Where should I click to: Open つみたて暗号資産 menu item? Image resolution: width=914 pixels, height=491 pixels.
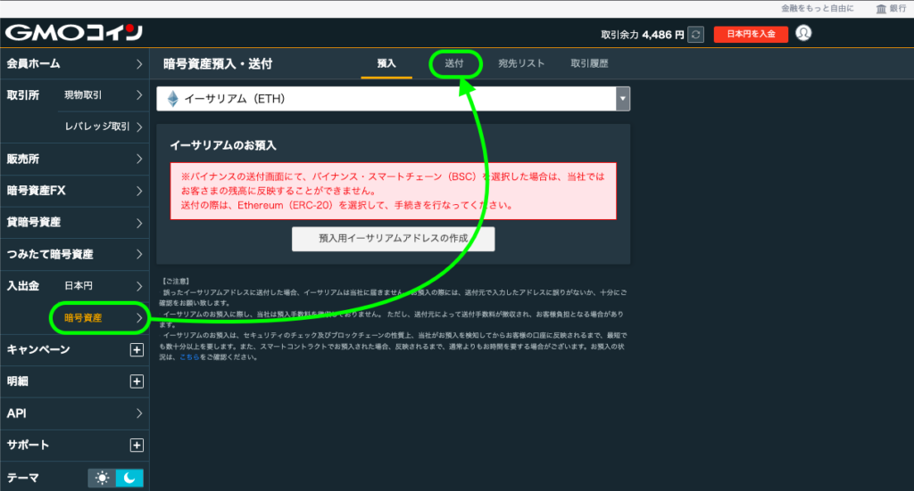click(x=75, y=254)
